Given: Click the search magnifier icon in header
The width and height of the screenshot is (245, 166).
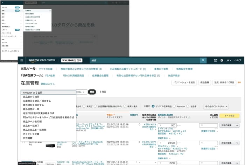Looking at the screenshot, I should (203, 60).
